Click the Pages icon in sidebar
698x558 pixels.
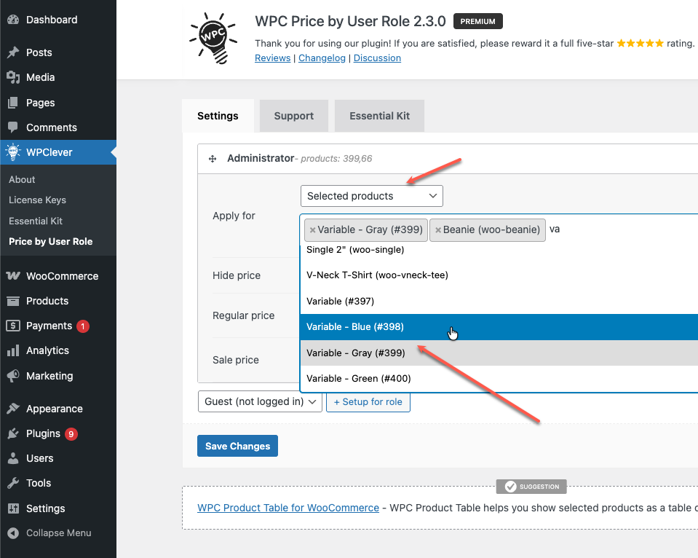pos(13,103)
